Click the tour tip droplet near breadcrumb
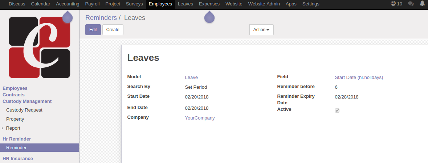This screenshot has width=428, height=163. click(x=209, y=17)
